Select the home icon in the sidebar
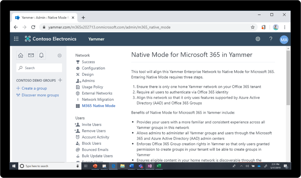This screenshot has width=301, height=178. tap(20, 55)
